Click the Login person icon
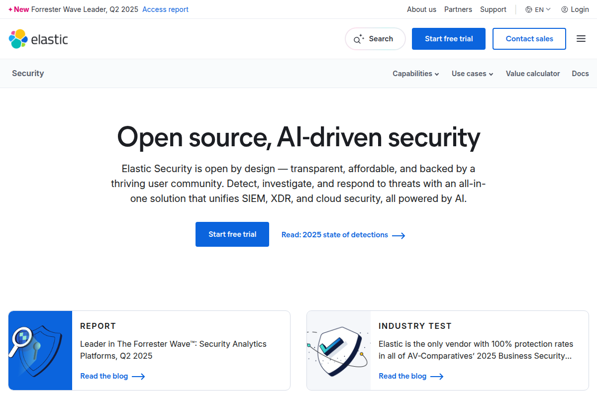The image size is (597, 398). point(564,9)
